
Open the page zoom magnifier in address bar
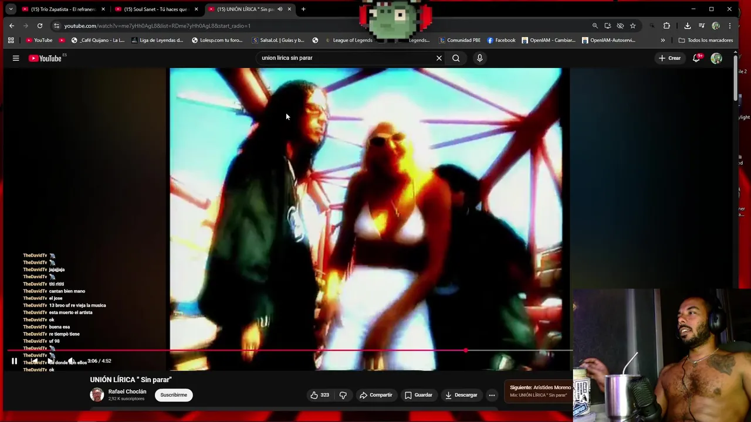595,26
